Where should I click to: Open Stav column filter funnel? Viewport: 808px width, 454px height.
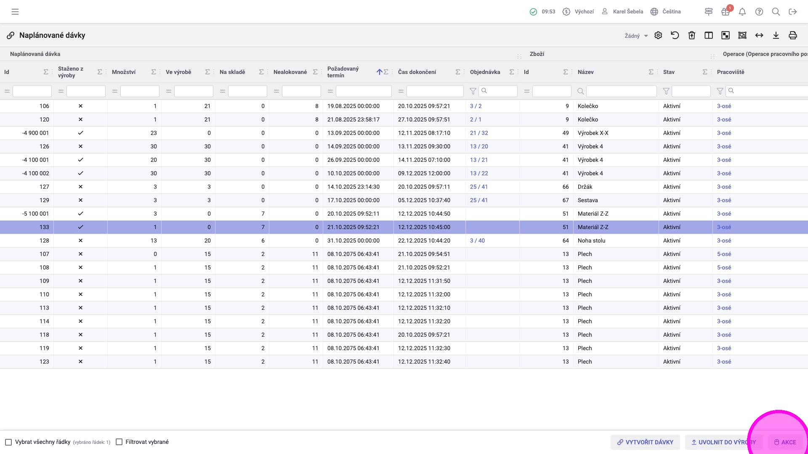coord(666,91)
